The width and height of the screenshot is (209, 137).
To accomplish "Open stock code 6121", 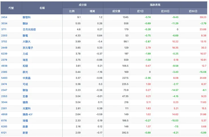I will pos(4,132).
